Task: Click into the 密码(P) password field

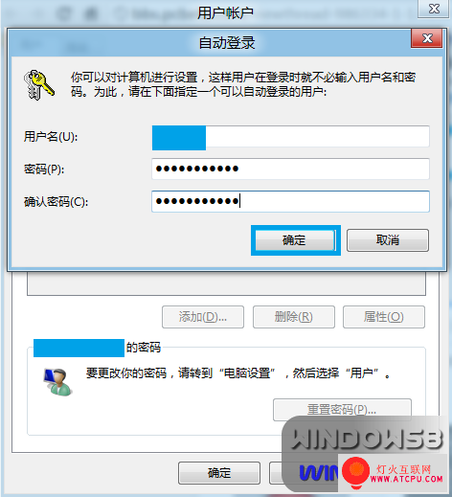Action: pyautogui.click(x=290, y=169)
